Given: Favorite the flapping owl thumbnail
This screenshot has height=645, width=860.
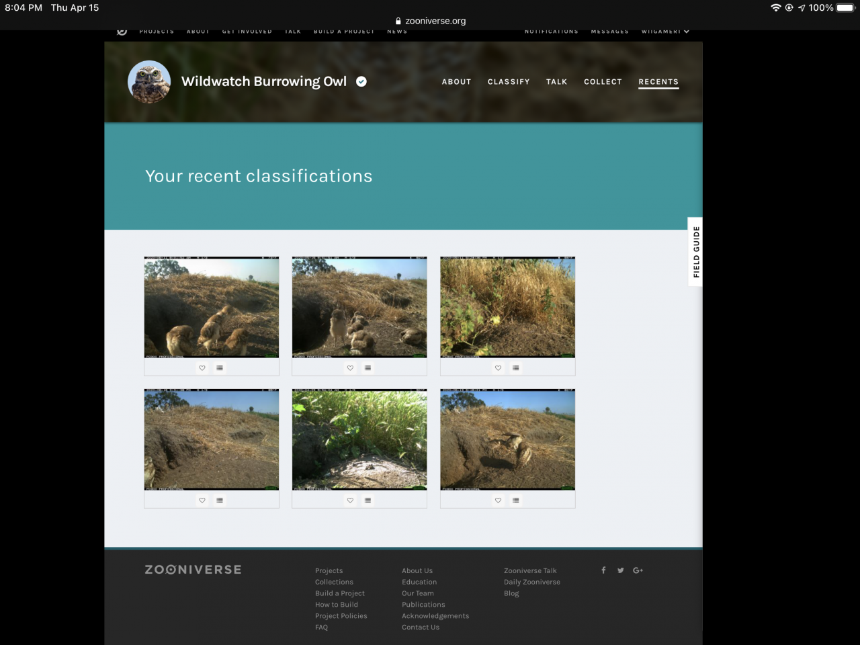Looking at the screenshot, I should tap(498, 500).
